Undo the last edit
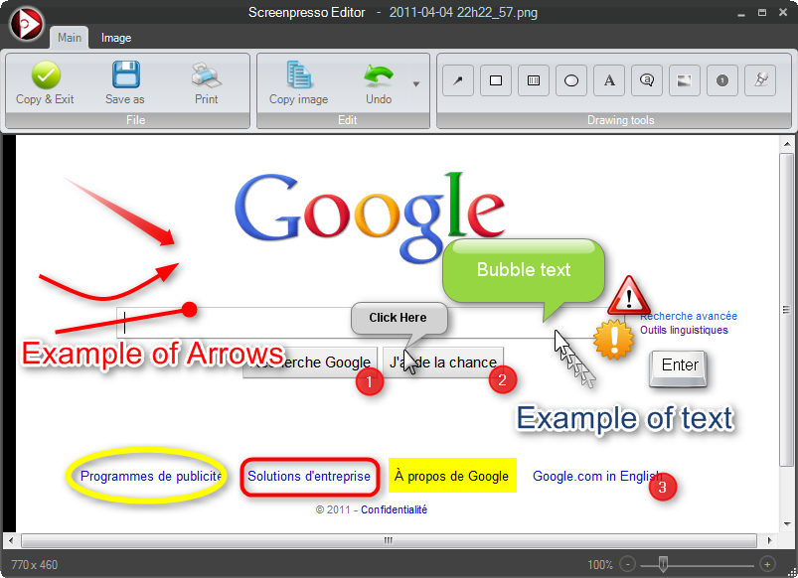Image resolution: width=798 pixels, height=578 pixels. [379, 83]
